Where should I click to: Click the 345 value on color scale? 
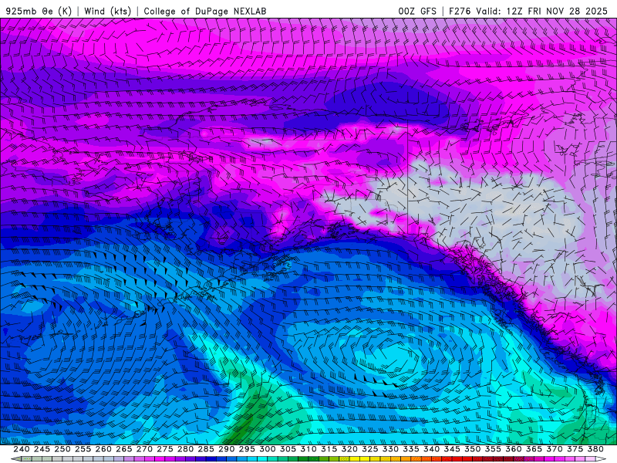pos(452,449)
